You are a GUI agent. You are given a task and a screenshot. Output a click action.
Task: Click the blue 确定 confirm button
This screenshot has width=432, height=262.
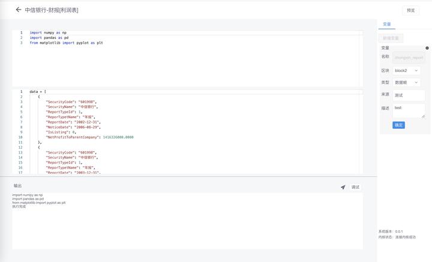[398, 125]
